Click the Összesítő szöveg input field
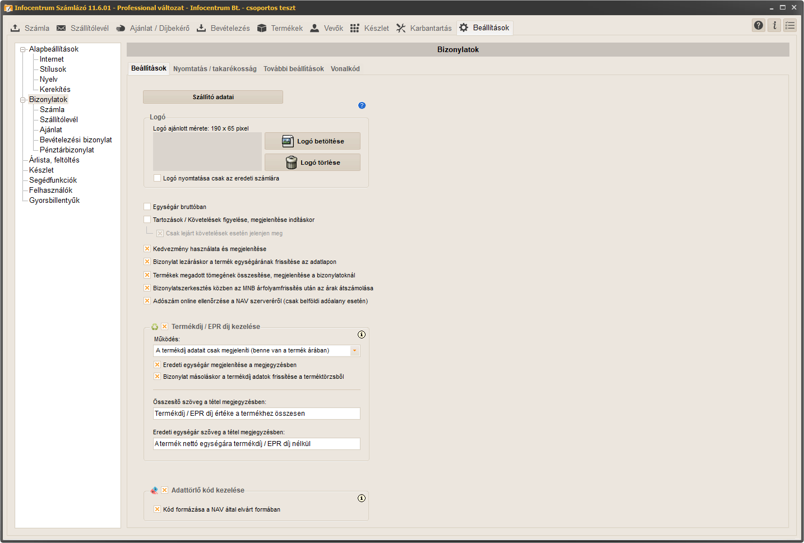804x543 pixels. [257, 414]
